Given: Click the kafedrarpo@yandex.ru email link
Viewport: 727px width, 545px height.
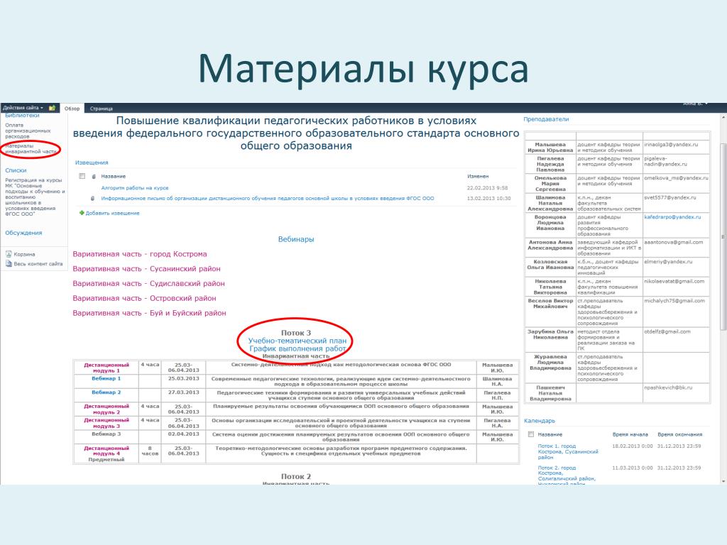Looking at the screenshot, I should pos(672,217).
